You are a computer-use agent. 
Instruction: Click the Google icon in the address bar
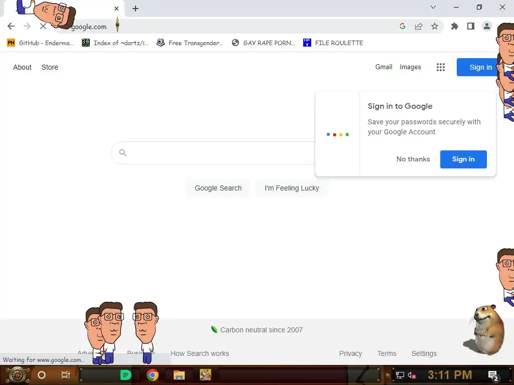point(403,26)
